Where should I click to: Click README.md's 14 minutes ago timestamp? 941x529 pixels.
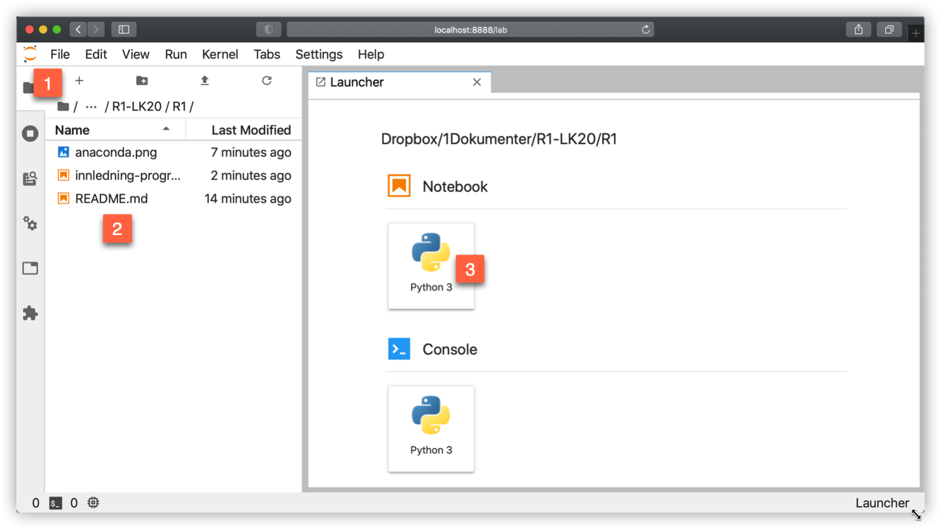pos(248,199)
